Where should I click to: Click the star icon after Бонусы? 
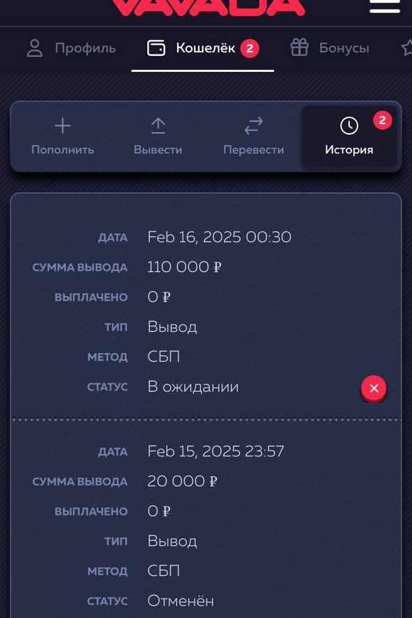coord(407,48)
